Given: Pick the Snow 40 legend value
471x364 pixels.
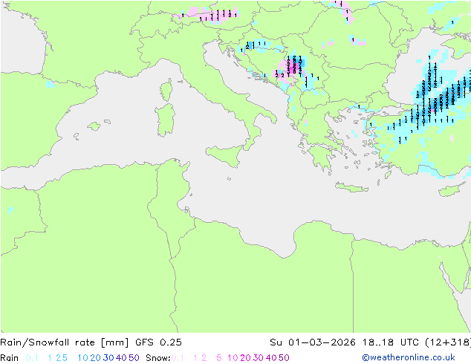Looking at the screenshot, I should click(271, 358).
